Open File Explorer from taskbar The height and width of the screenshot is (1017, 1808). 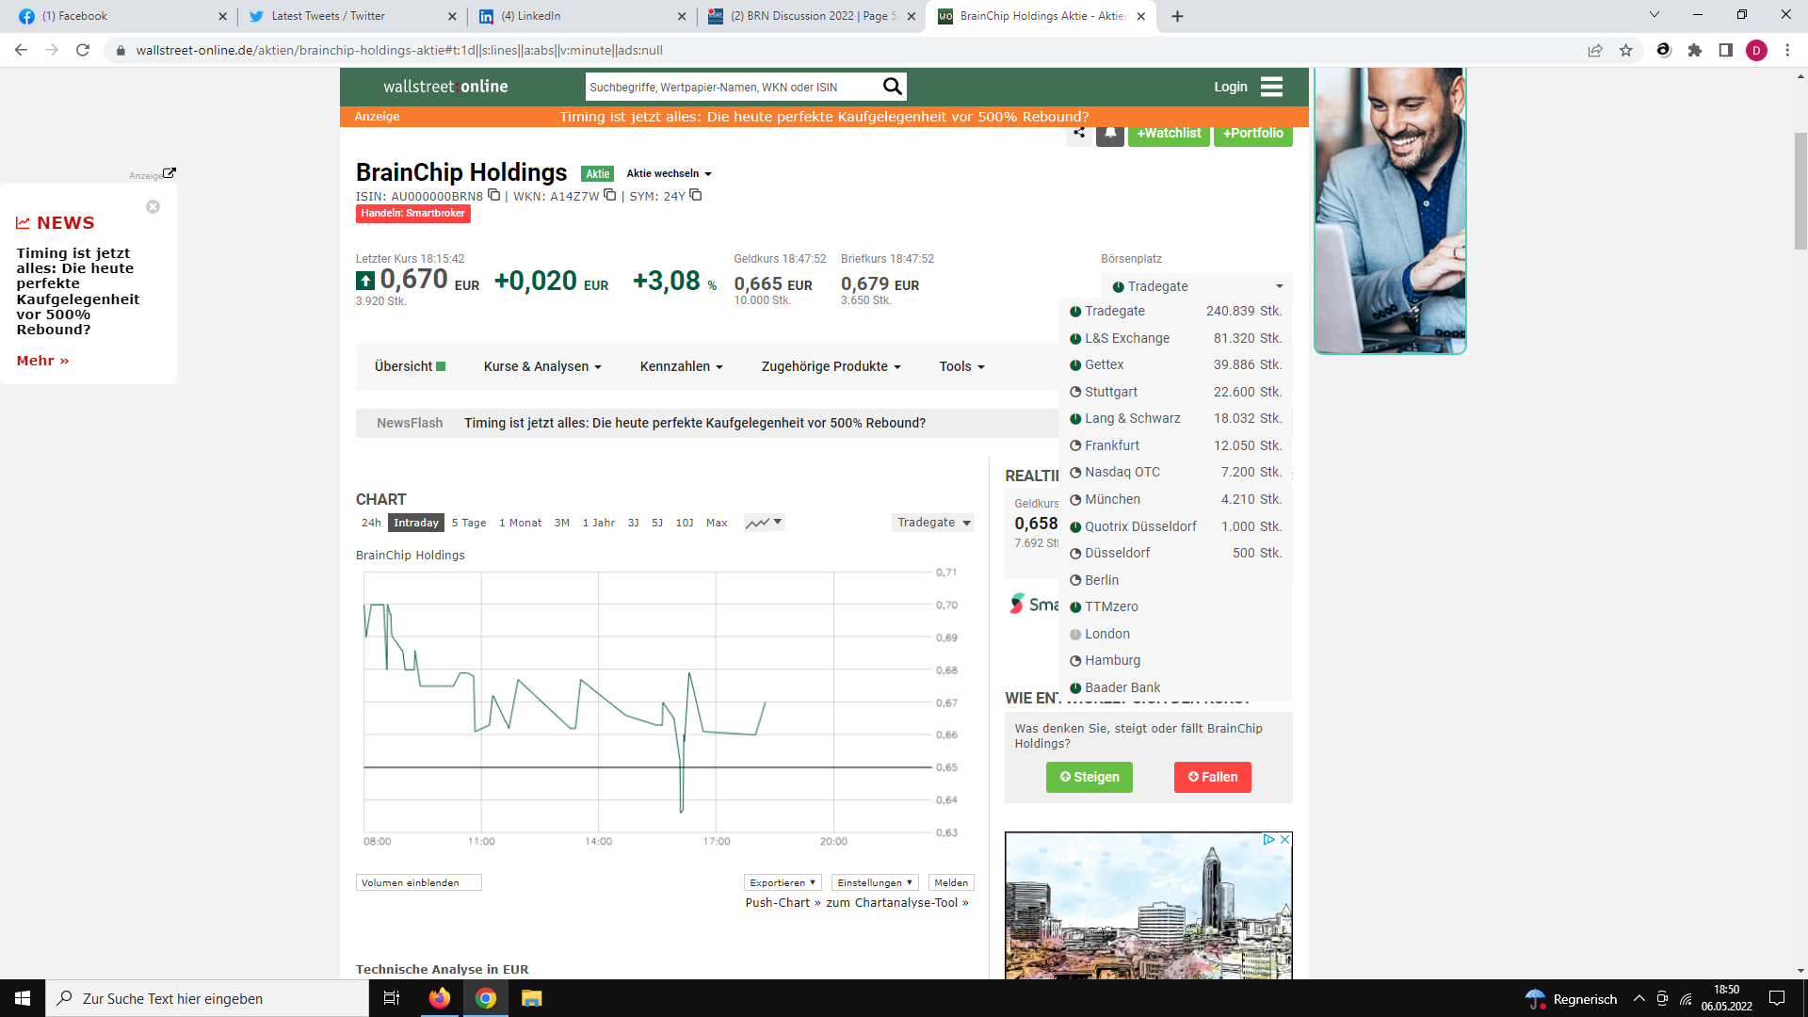(532, 998)
